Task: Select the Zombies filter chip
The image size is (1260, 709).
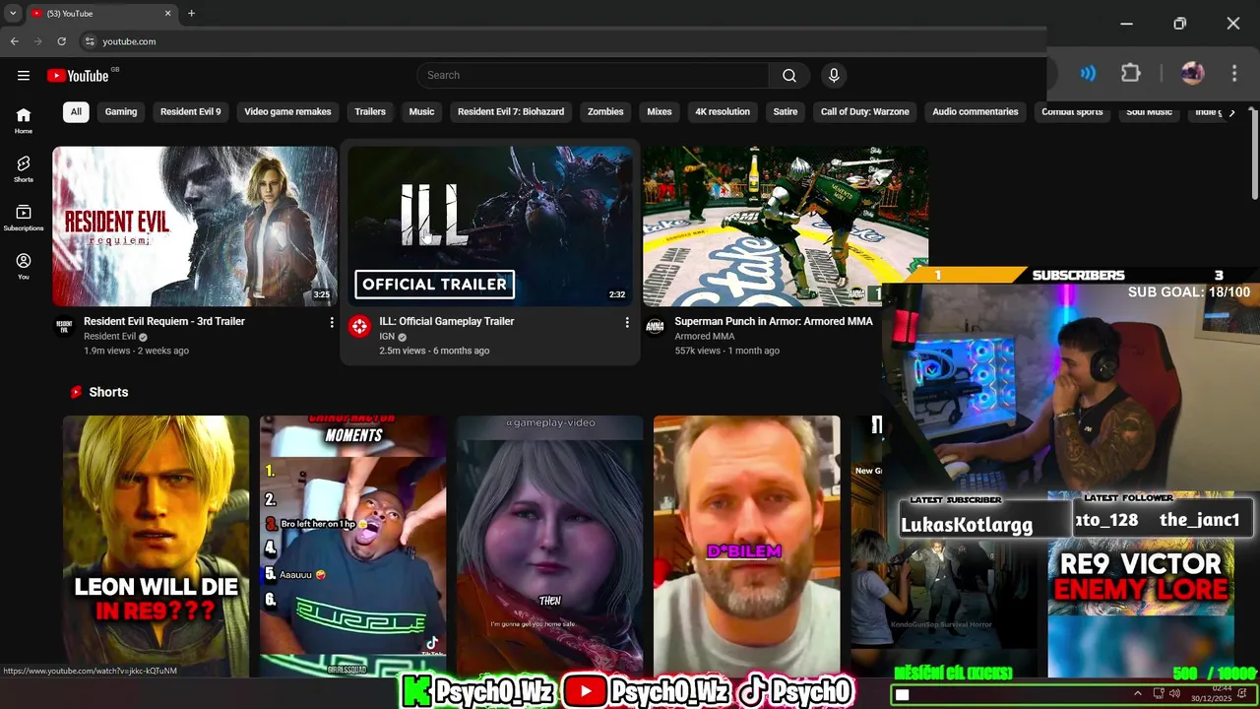Action: point(605,112)
